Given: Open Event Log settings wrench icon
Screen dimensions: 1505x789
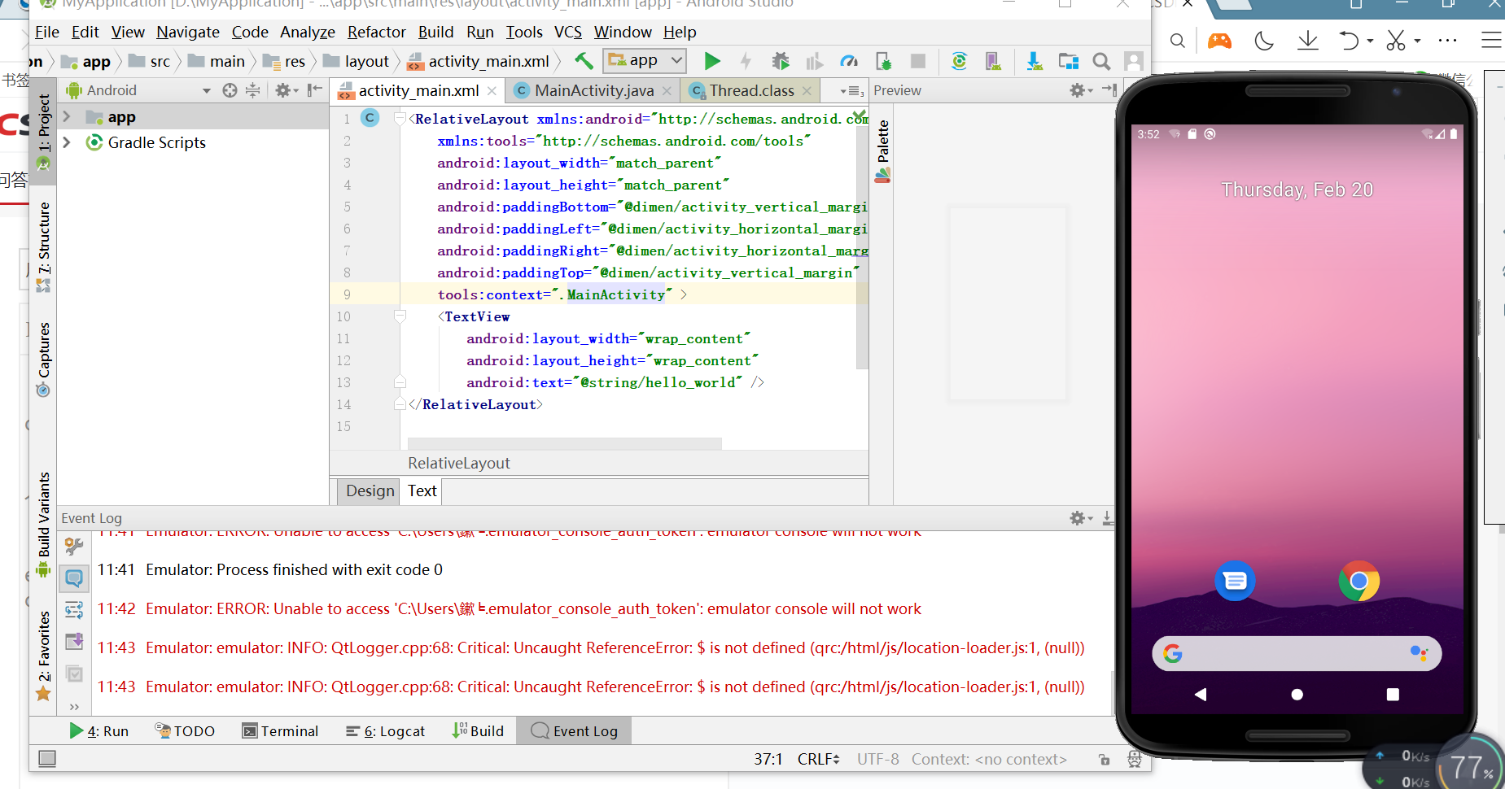Looking at the screenshot, I should pos(74,546).
